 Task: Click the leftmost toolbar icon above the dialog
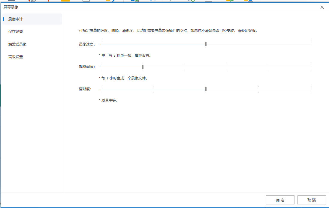click(11, 1)
